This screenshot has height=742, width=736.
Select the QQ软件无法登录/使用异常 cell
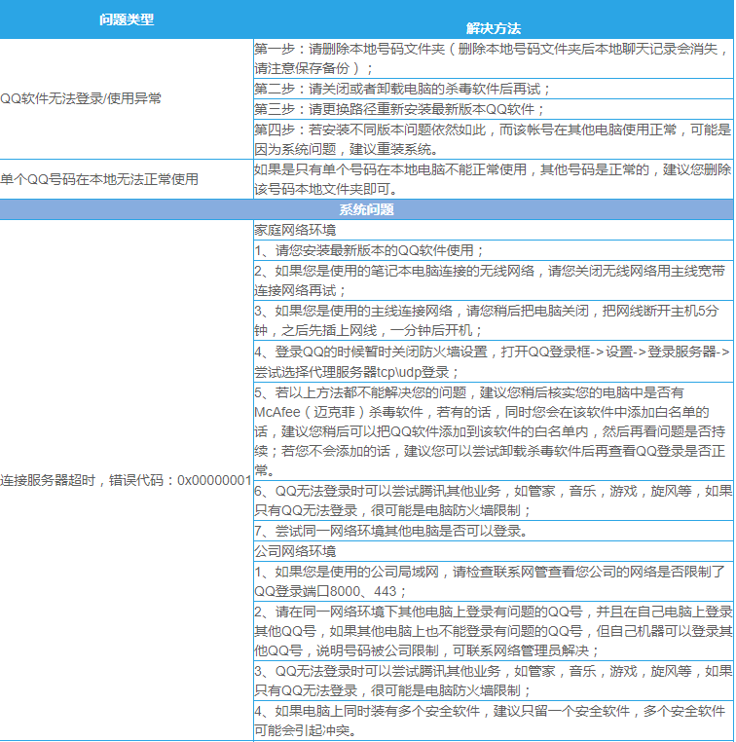pyautogui.click(x=127, y=98)
